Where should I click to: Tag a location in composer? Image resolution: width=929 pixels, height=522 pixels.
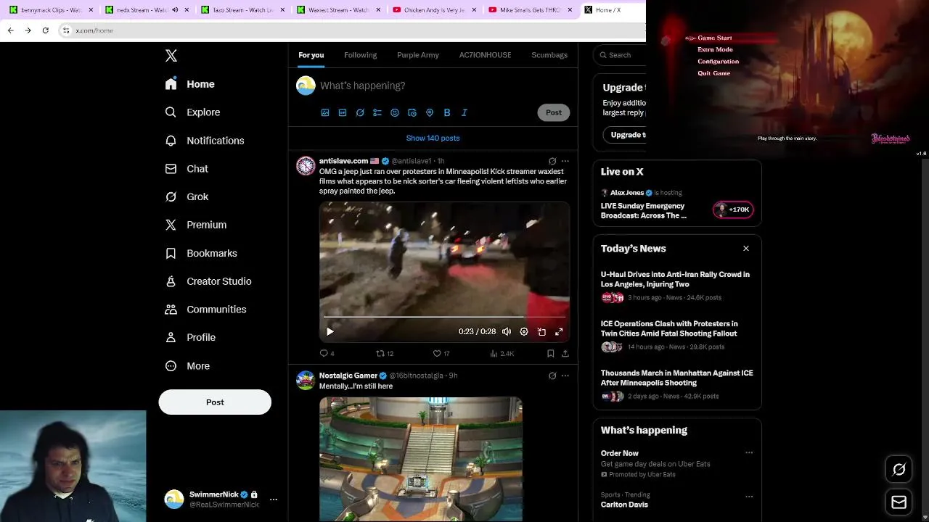coord(430,112)
